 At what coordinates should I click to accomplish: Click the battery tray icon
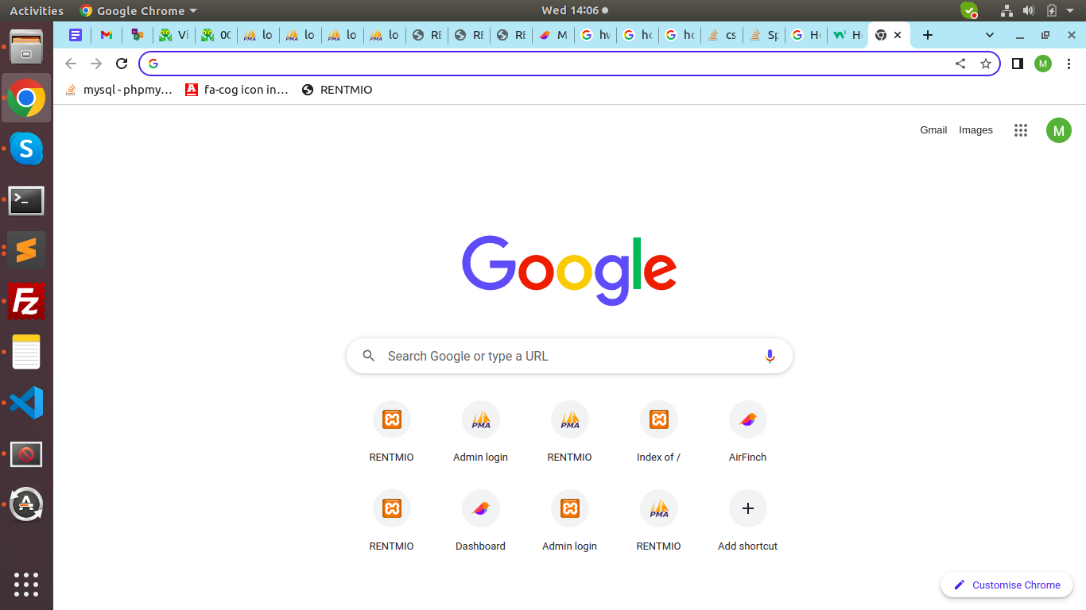(1051, 10)
